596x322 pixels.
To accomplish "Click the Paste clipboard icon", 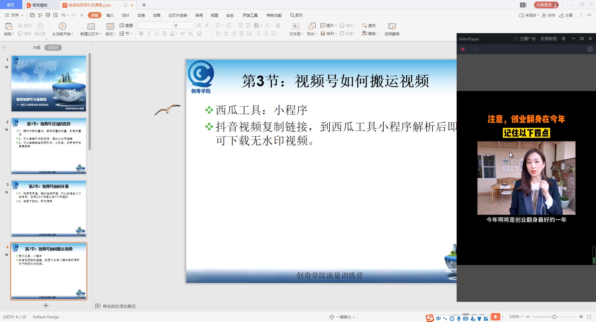I will click(x=8, y=26).
